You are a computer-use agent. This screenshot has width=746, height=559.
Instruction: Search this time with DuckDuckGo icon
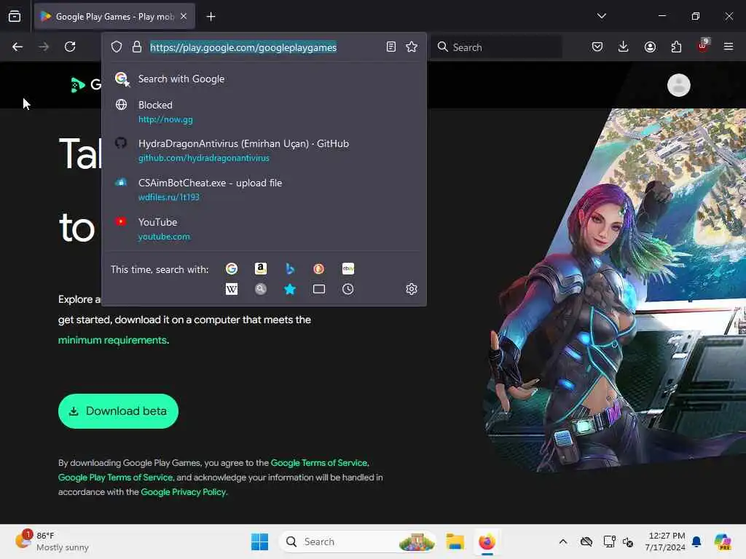tap(319, 269)
